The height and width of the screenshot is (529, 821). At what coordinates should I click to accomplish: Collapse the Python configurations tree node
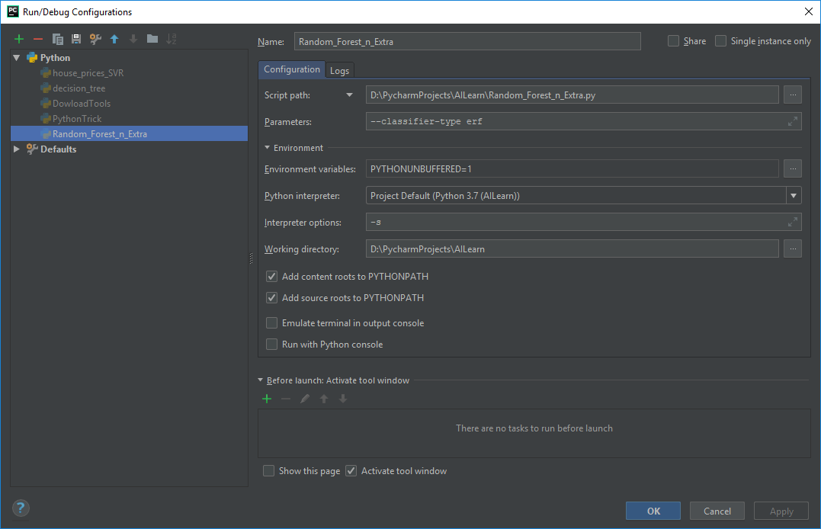(x=17, y=58)
